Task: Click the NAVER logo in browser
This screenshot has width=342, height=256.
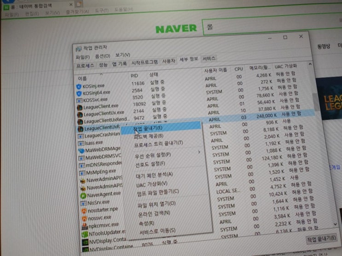Action: pos(176,29)
